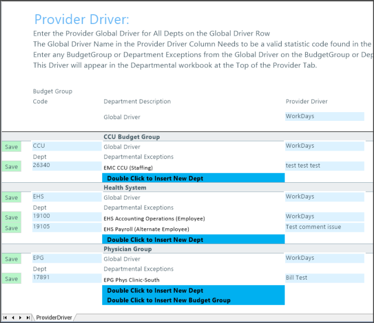The width and height of the screenshot is (374, 323).
Task: Save the CCU Global Driver row
Action: [11, 147]
